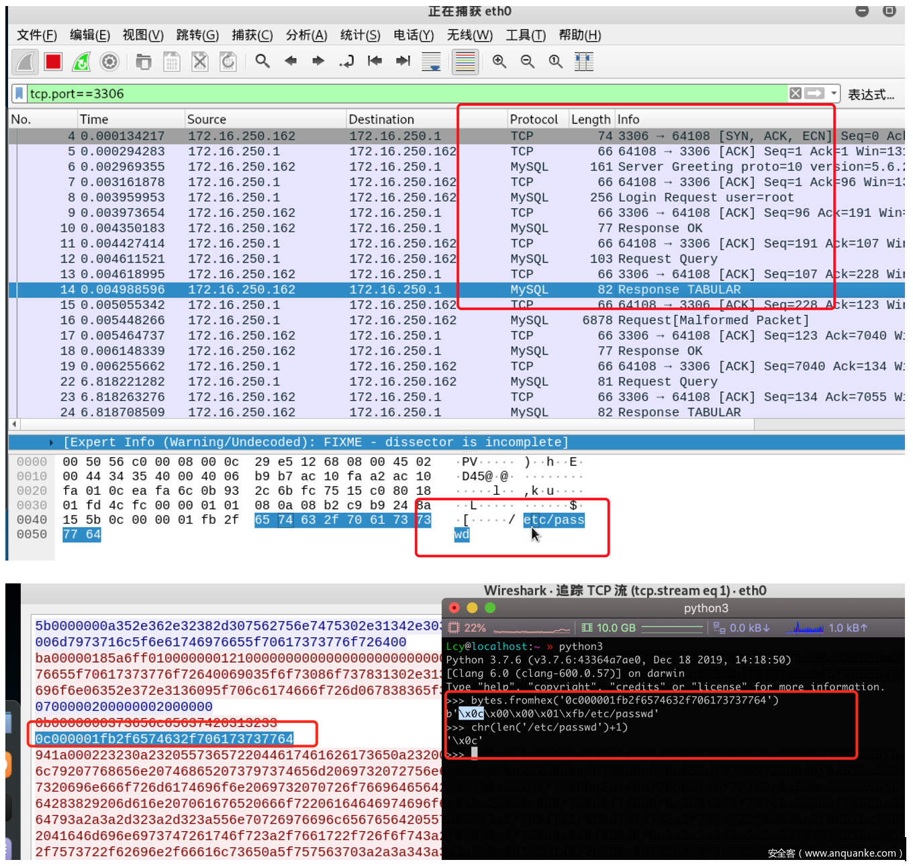This screenshot has height=866, width=913.
Task: Click the red close dot of python3 terminal
Action: point(454,608)
